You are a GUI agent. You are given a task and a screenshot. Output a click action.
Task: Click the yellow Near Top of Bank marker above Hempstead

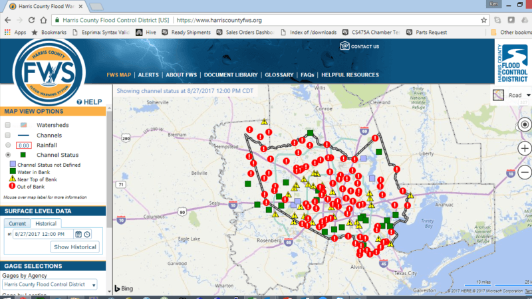point(264,122)
